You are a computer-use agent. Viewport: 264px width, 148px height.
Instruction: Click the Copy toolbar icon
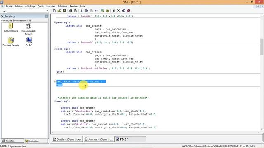(87, 11)
